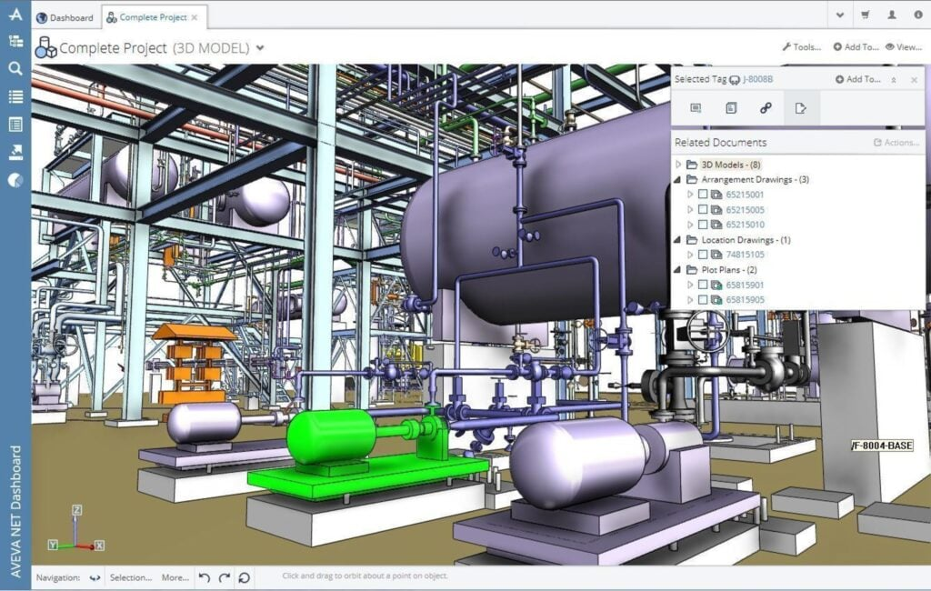Open the Tools menu on the top toolbar
Image resolution: width=931 pixels, height=591 pixels.
800,46
